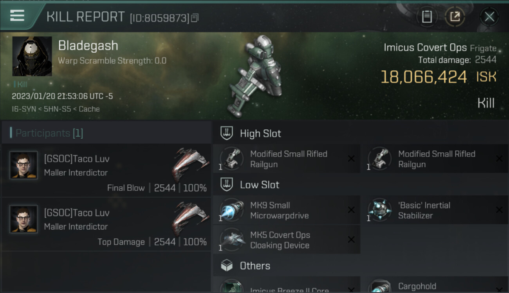509x293 pixels.
Task: Click the clipboard notes icon
Action: tap(427, 17)
